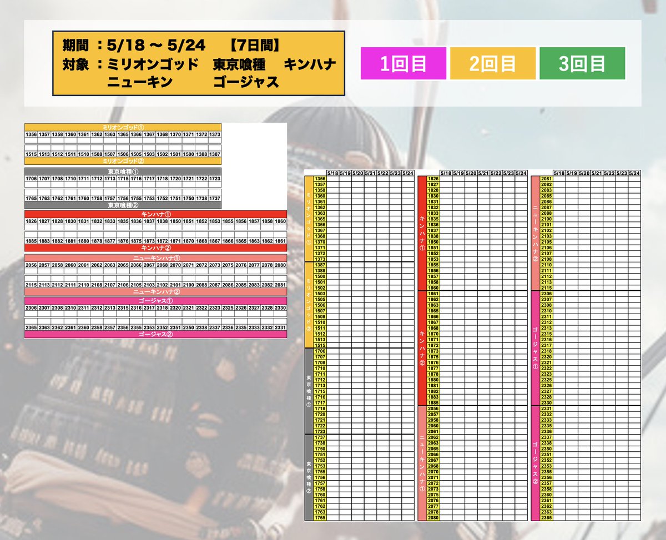Click the 5/24 cell in row 2365
This screenshot has height=540, width=666.
point(635,518)
